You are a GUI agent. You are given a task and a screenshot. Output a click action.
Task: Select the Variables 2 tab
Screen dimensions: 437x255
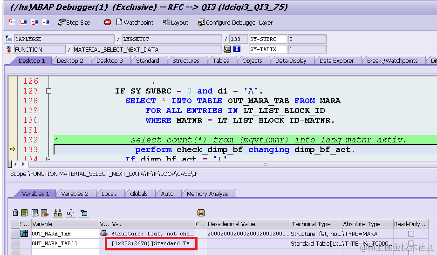click(75, 194)
